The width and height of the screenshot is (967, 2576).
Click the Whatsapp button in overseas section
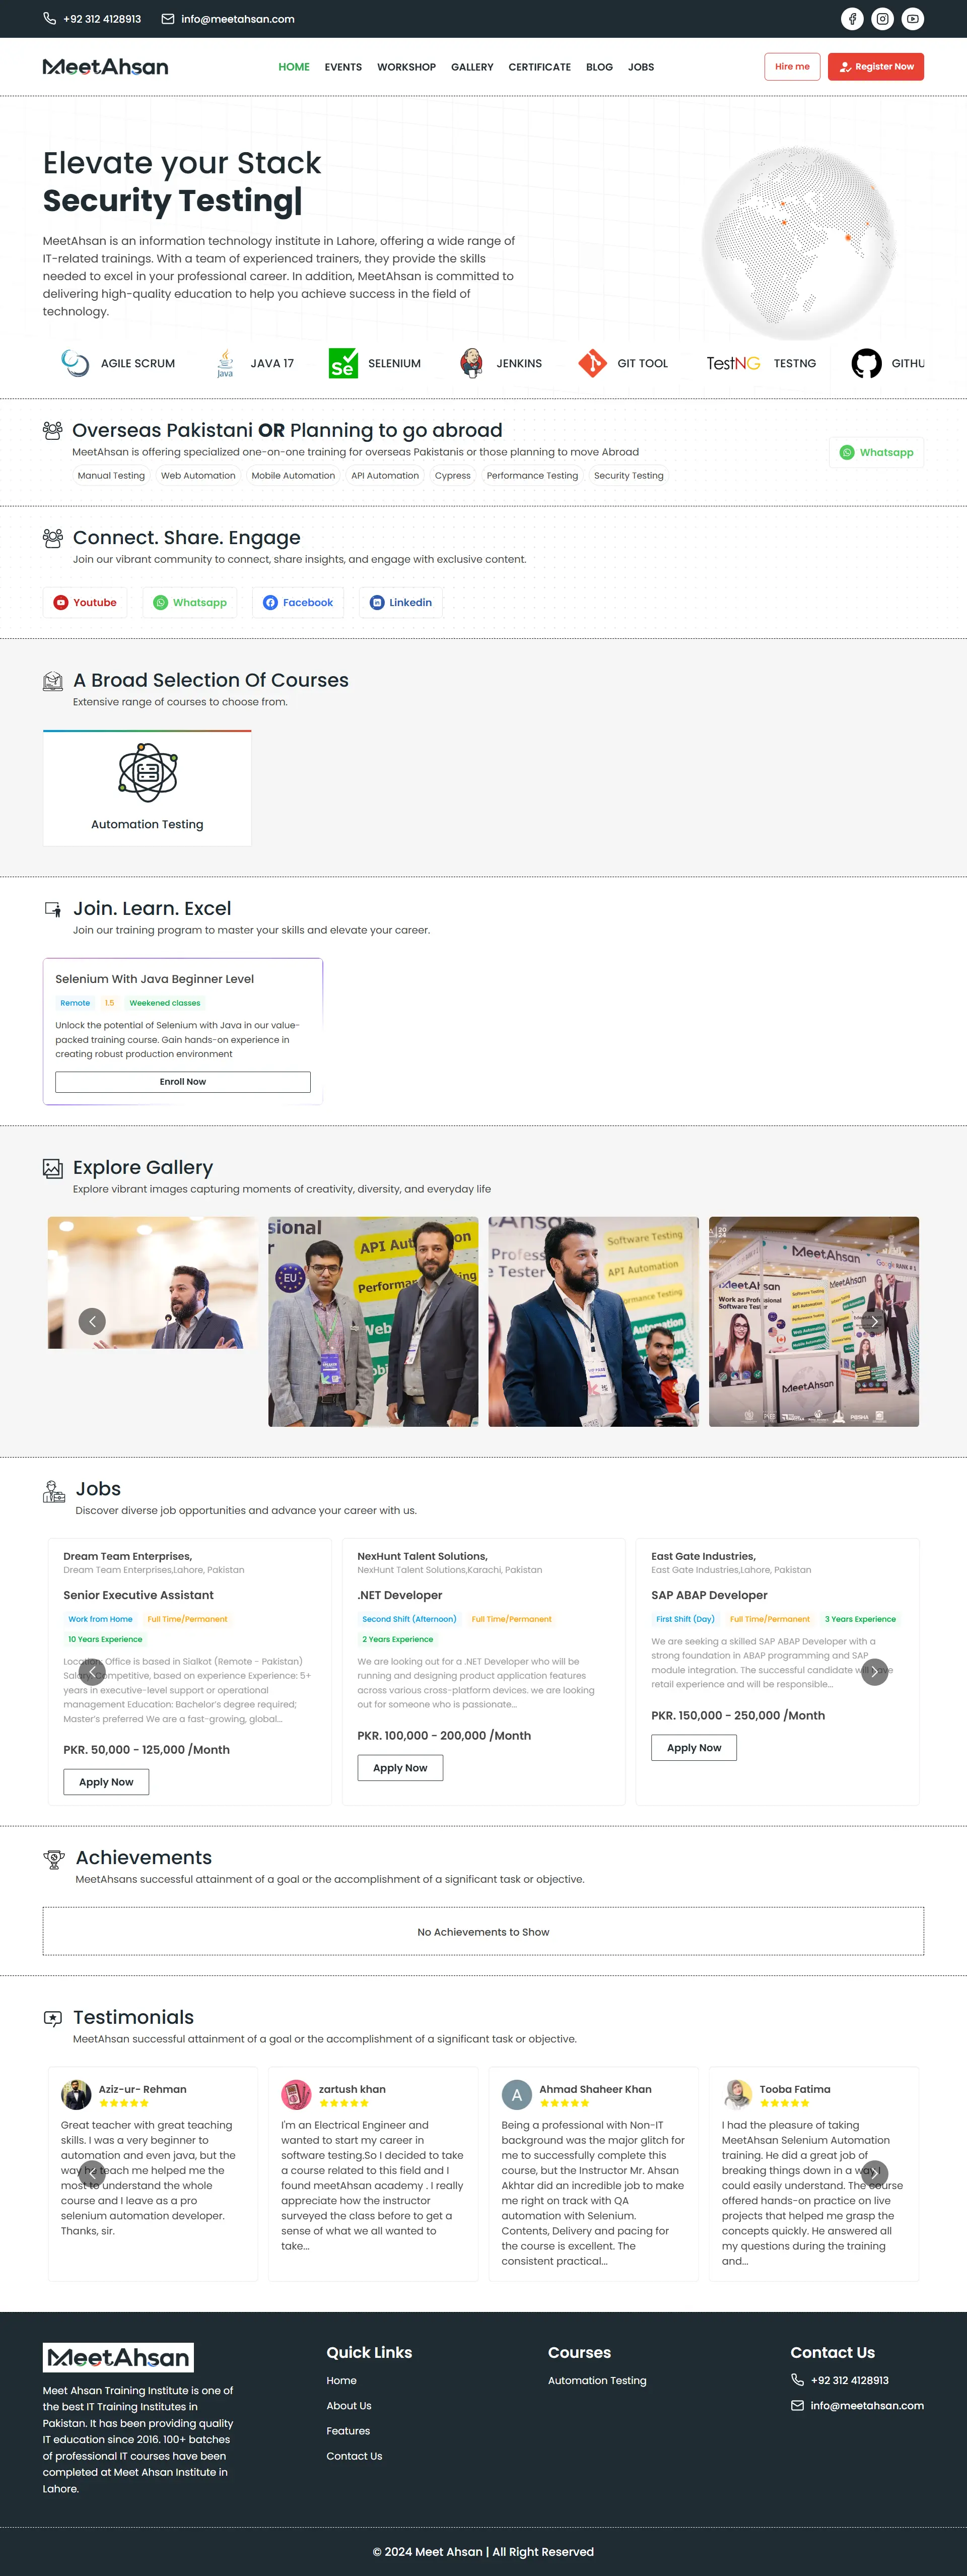[876, 452]
